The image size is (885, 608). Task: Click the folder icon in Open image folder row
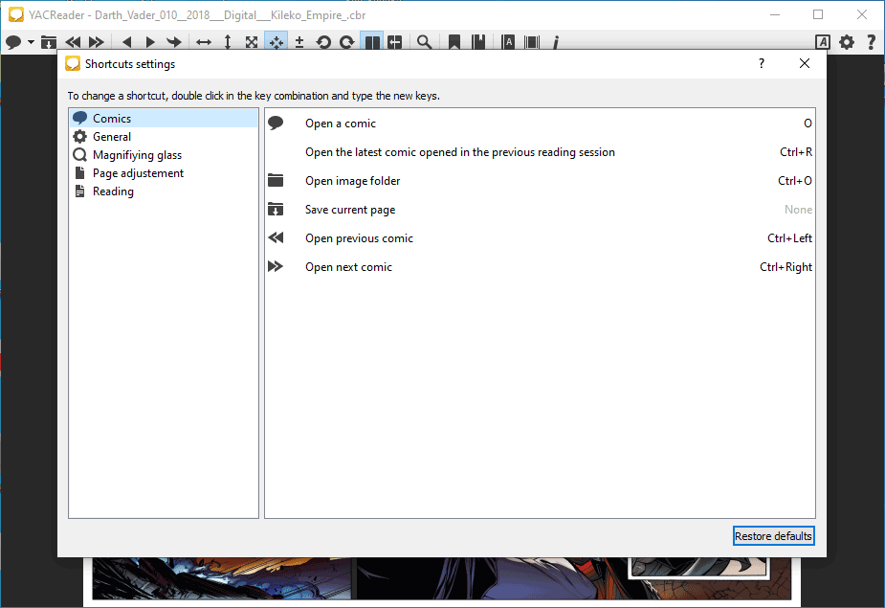(x=276, y=180)
